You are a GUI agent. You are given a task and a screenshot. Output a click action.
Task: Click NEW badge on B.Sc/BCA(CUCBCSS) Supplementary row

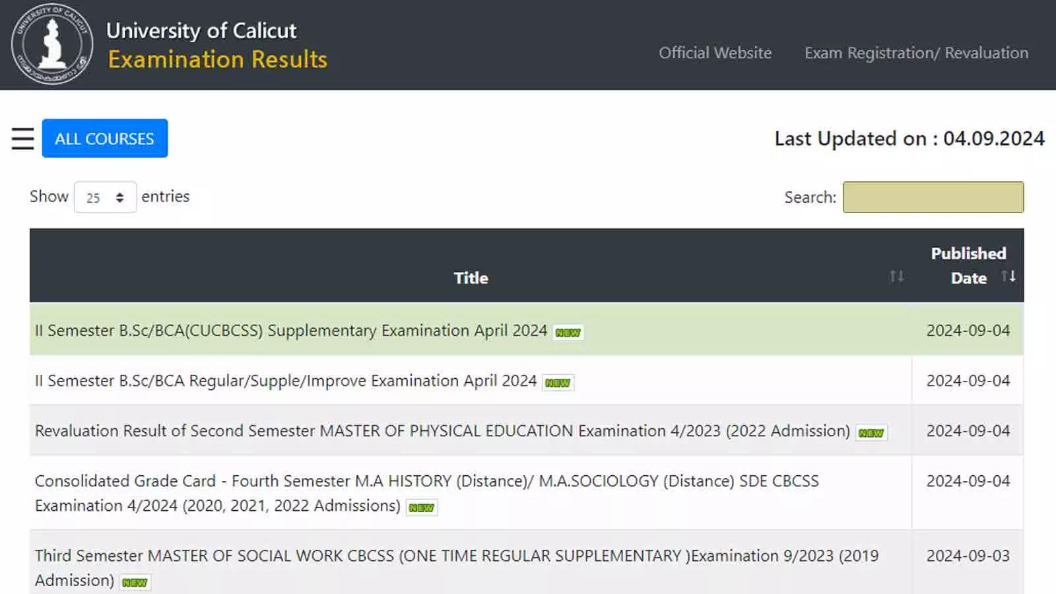(x=568, y=333)
